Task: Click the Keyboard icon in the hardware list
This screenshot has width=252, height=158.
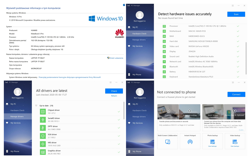Action: pos(164,77)
